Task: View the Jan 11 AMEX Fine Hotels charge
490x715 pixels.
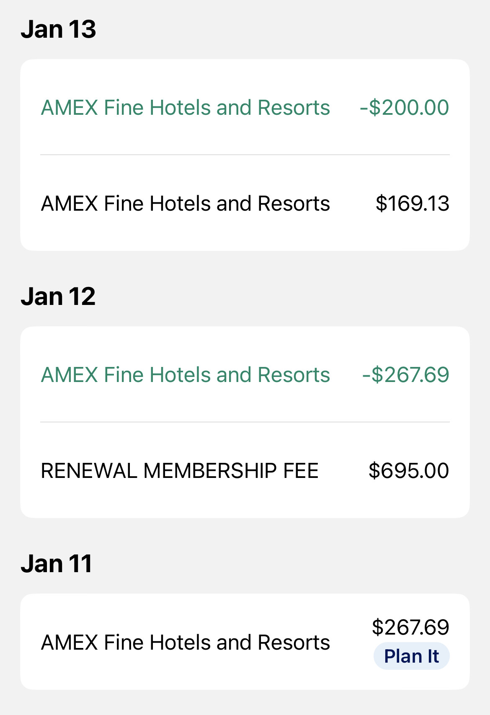Action: (186, 643)
